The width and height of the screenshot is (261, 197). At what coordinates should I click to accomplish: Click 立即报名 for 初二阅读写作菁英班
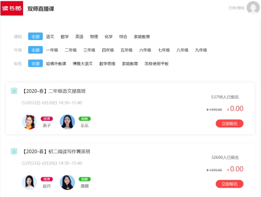[229, 184]
